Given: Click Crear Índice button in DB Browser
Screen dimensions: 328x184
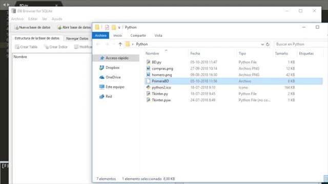Looking at the screenshot, I should tap(56, 47).
